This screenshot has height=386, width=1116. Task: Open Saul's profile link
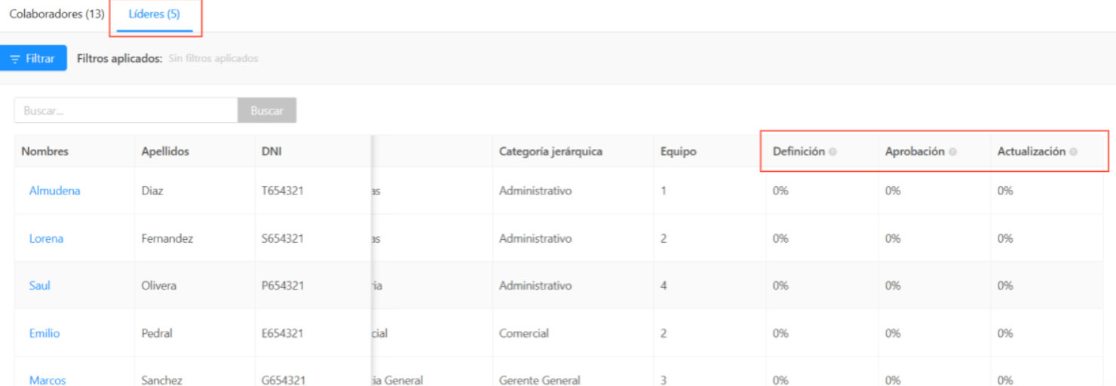click(39, 286)
